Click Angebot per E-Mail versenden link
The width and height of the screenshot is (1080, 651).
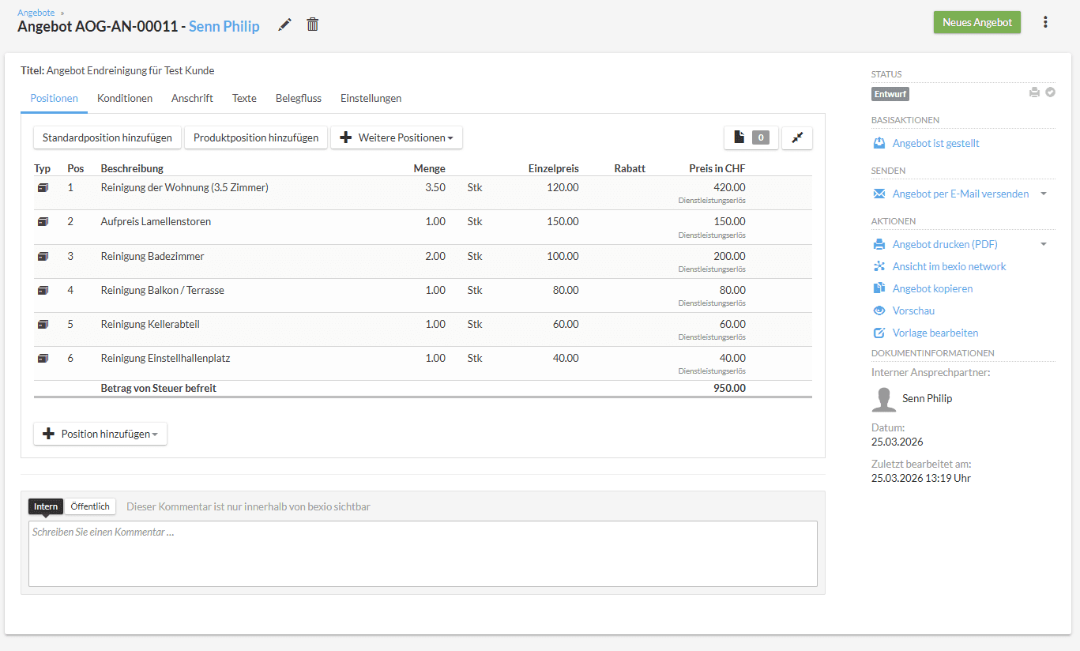pos(961,194)
